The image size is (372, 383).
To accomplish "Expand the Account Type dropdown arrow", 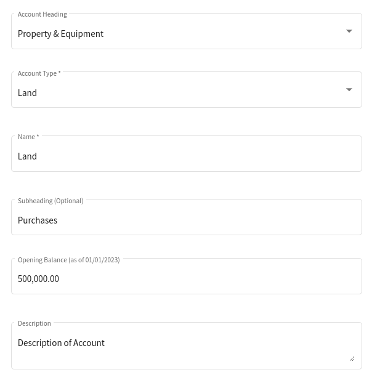I will tap(349, 90).
